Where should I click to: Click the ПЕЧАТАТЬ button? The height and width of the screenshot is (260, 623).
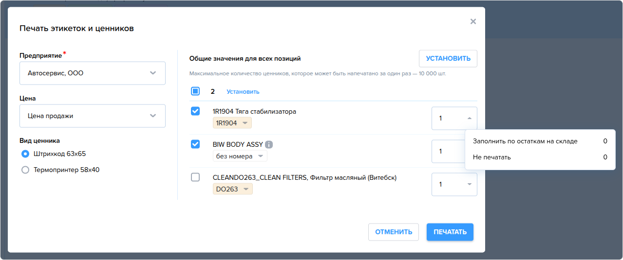click(450, 232)
